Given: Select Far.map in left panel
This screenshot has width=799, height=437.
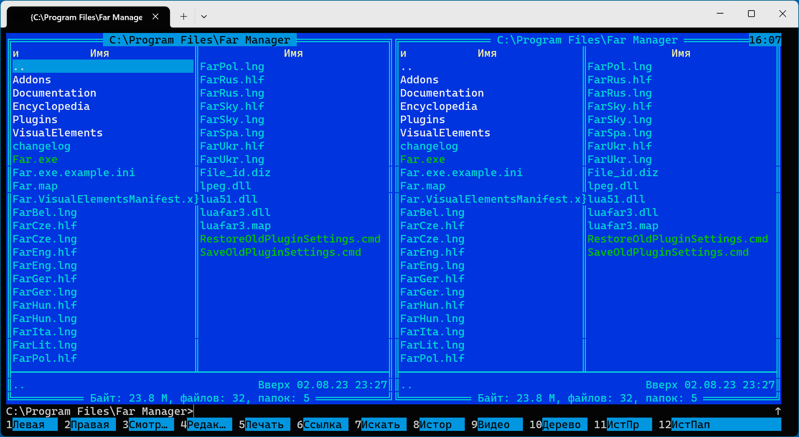Looking at the screenshot, I should tap(35, 186).
